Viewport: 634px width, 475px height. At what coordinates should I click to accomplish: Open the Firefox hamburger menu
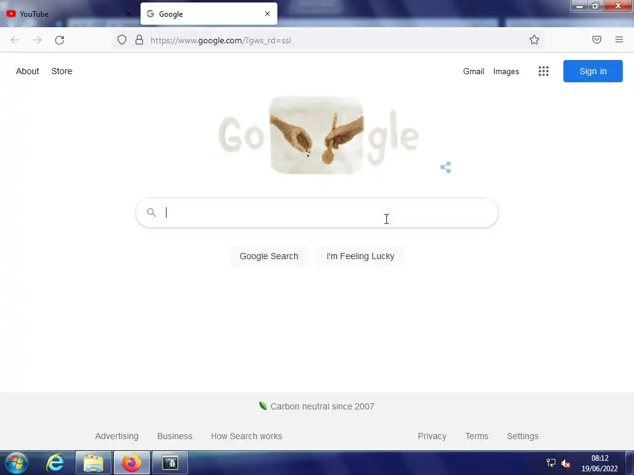click(x=619, y=40)
